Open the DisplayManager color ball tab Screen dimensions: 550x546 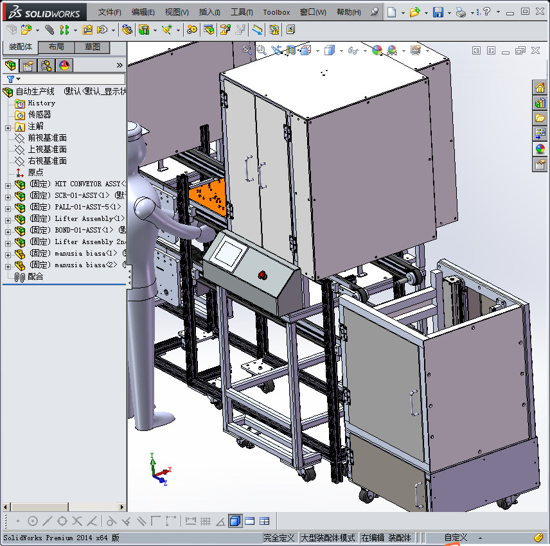pos(64,66)
